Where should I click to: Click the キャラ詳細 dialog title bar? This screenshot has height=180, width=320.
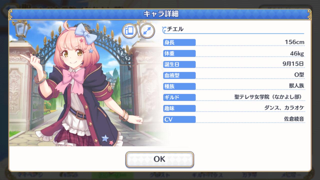[160, 14]
